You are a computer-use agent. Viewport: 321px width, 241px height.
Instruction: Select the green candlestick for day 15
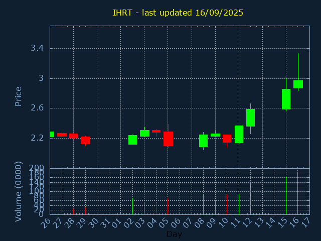[x=286, y=99]
